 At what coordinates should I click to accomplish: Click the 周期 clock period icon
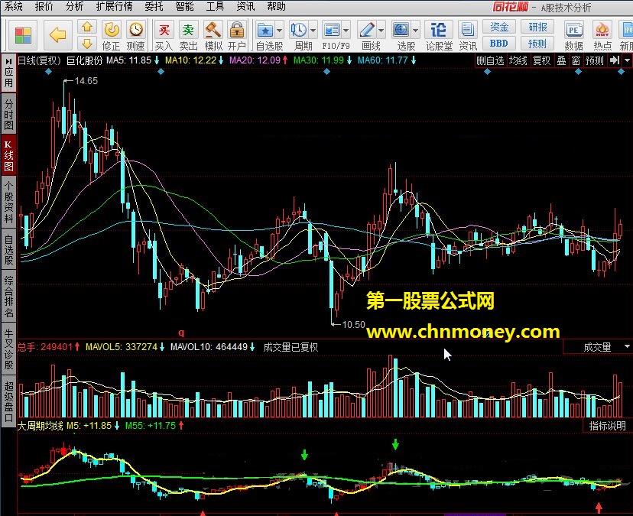(299, 30)
